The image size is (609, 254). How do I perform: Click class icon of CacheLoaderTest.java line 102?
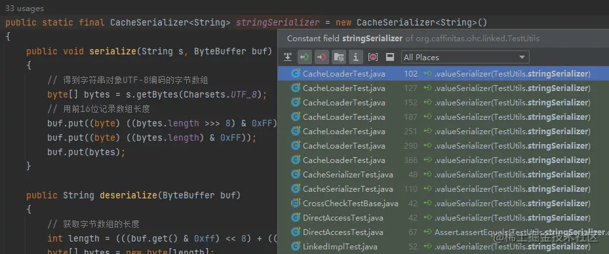(x=296, y=73)
